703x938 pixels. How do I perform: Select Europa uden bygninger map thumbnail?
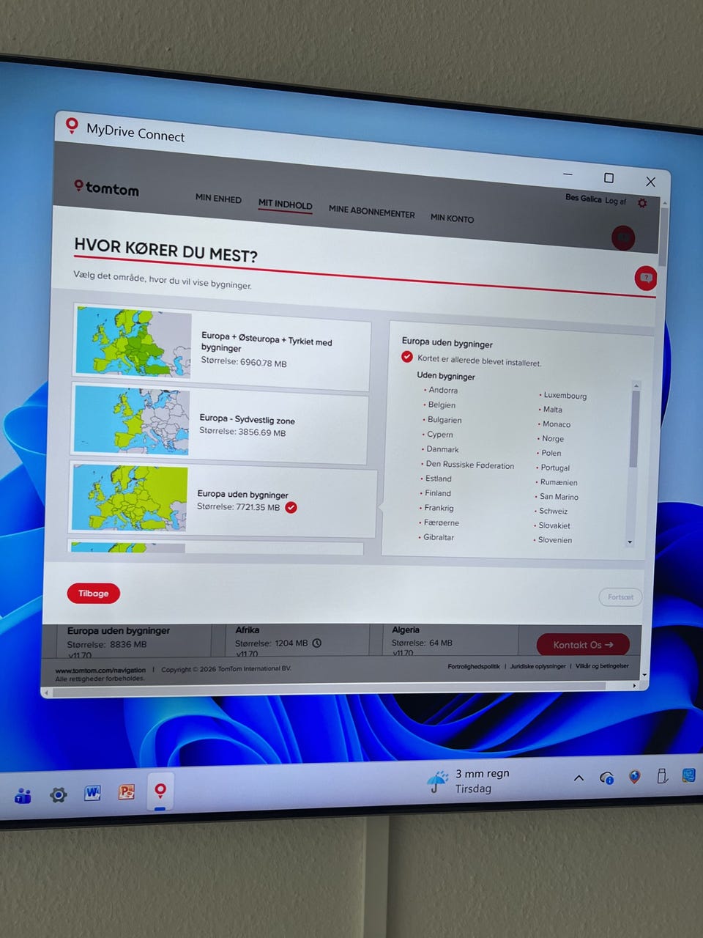coord(130,498)
